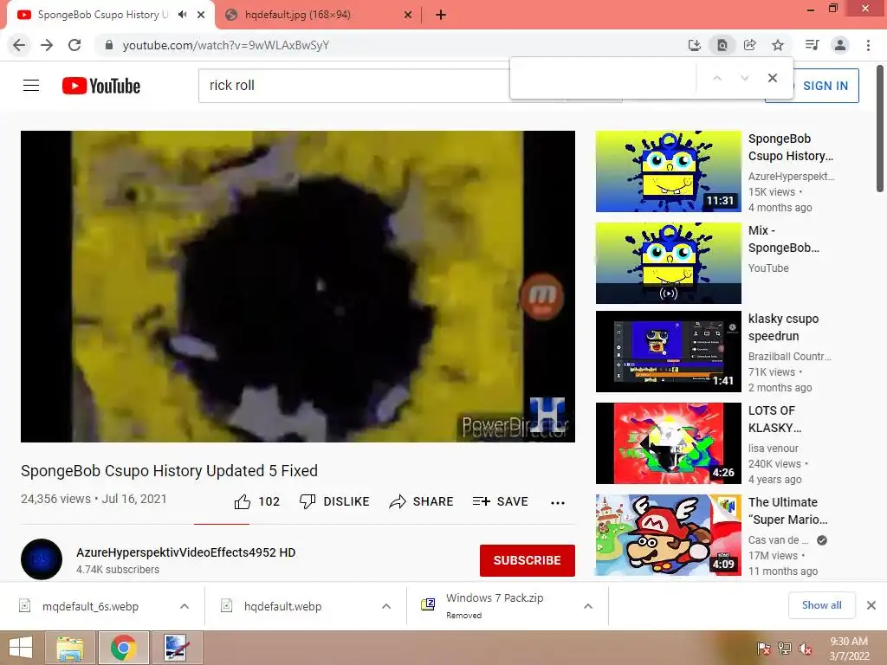Open LOTS OF KLASKY video thumbnail
Viewport: 887px width, 665px height.
[x=668, y=442]
